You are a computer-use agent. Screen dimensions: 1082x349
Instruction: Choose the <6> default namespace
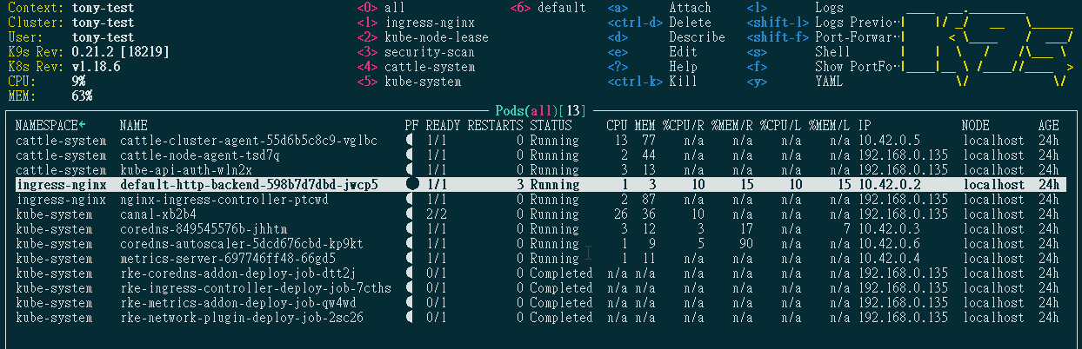pos(548,8)
